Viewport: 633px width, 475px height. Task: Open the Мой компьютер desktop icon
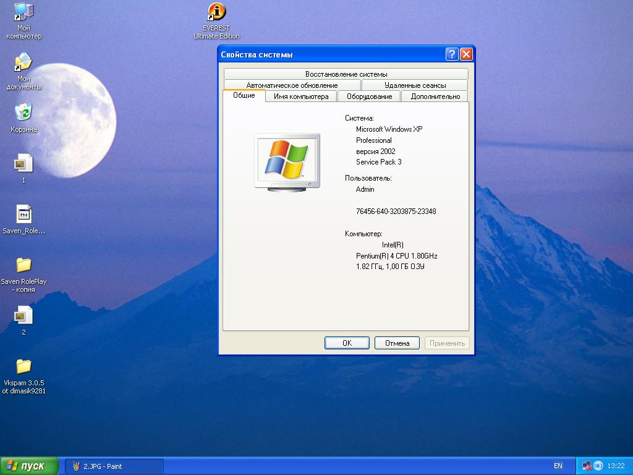[23, 13]
